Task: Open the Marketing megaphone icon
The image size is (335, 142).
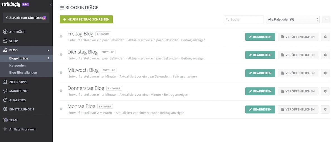Action: (5, 91)
